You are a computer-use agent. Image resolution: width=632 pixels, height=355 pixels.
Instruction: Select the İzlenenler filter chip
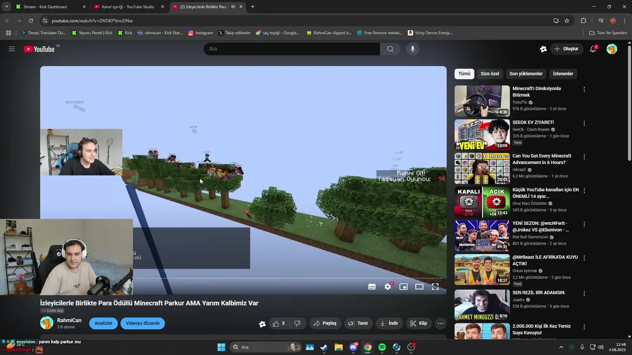(x=563, y=74)
